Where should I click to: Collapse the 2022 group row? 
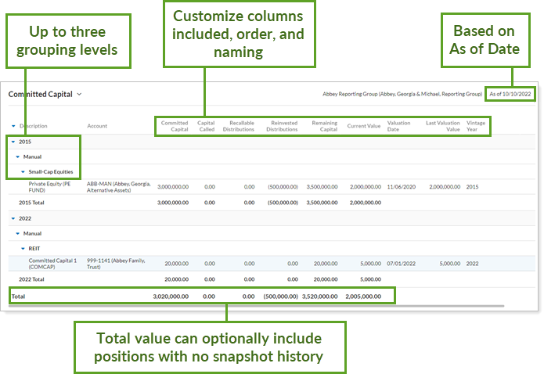pyautogui.click(x=13, y=218)
